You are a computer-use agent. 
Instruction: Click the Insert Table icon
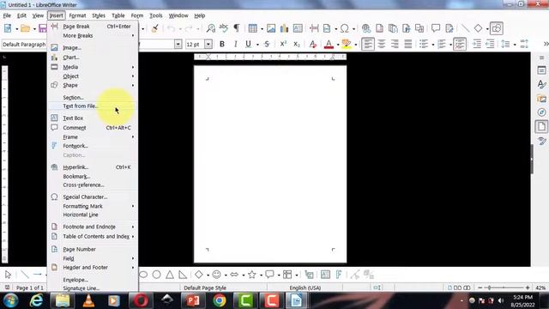[253, 28]
